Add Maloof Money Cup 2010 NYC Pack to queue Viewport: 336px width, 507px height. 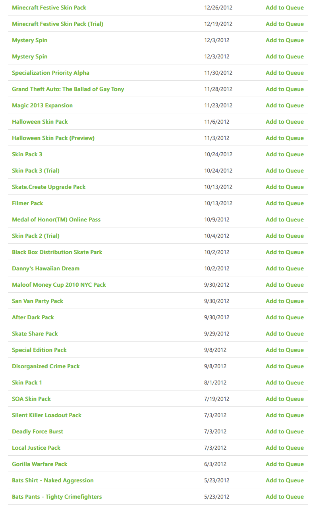coord(285,285)
